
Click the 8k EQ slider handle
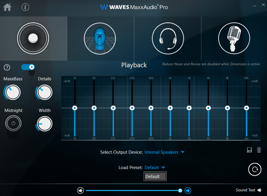(227, 108)
